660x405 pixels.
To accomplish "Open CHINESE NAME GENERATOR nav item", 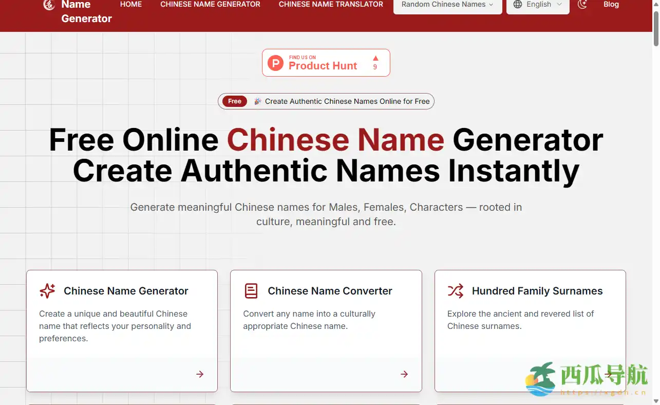I will [x=210, y=5].
